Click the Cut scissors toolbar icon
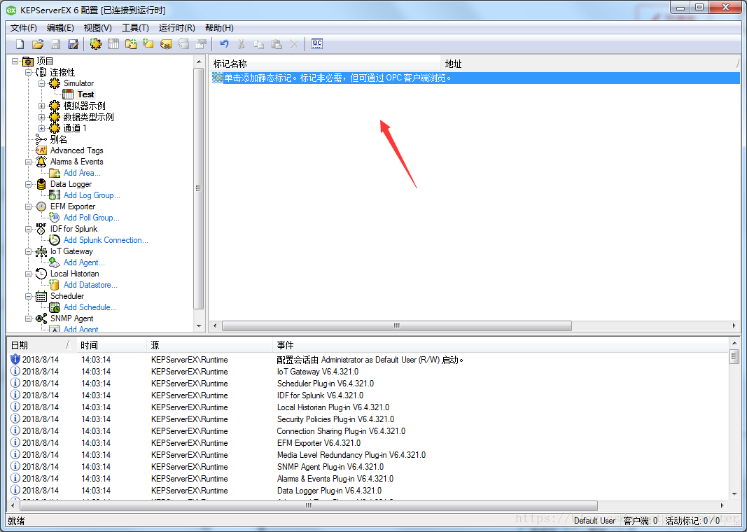 241,44
